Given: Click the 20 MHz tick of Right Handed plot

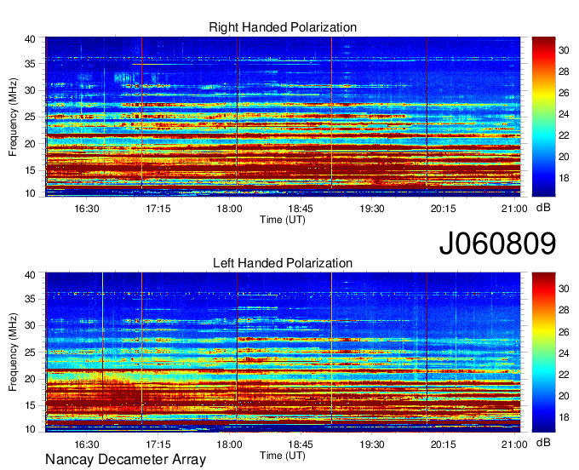Looking at the screenshot, I should (x=31, y=144).
